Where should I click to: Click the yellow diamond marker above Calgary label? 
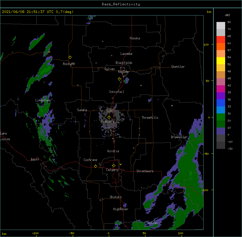coord(114,166)
